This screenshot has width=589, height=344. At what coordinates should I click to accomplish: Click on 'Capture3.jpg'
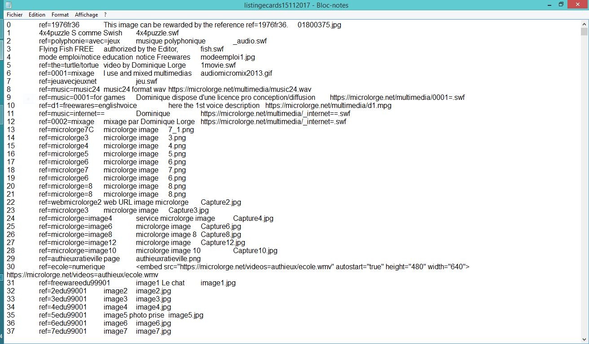coord(189,211)
